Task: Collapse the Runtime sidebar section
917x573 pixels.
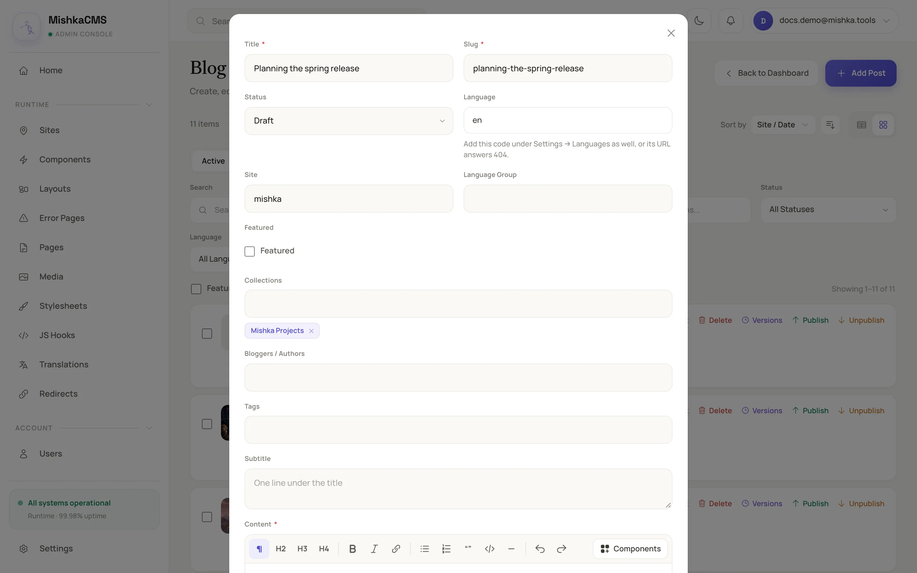Action: coord(149,105)
